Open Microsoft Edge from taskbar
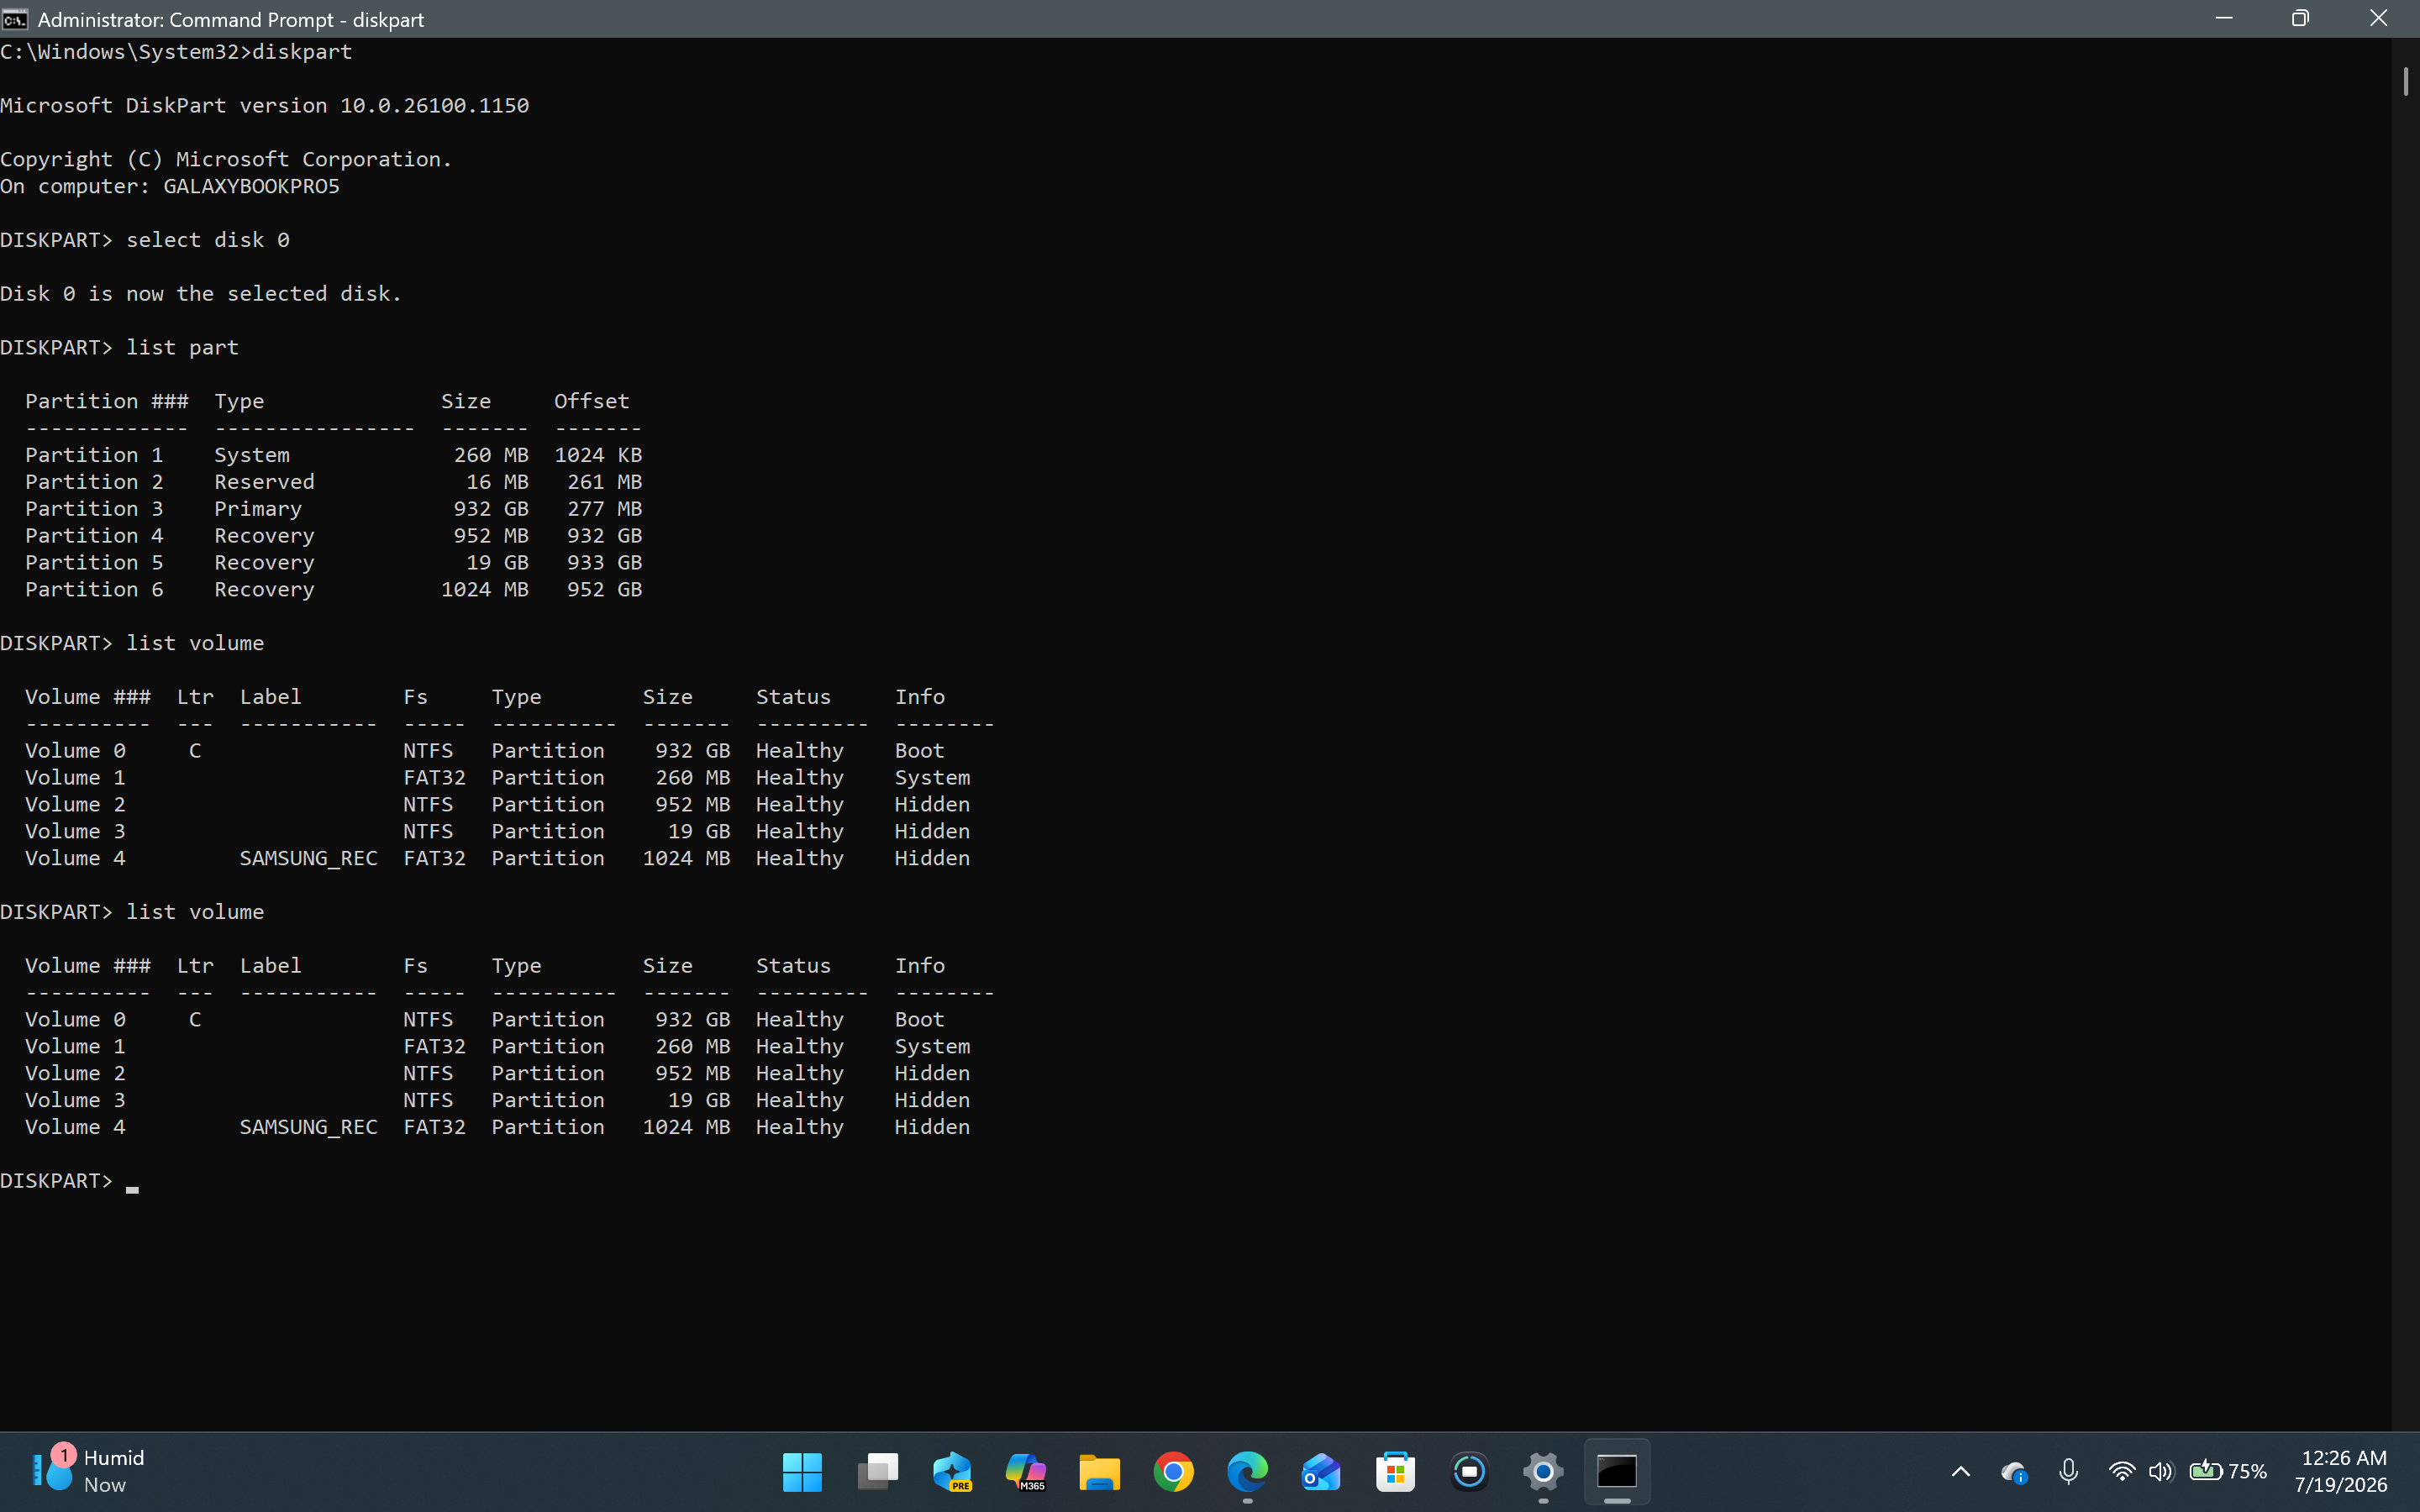This screenshot has height=1512, width=2420. (1247, 1471)
